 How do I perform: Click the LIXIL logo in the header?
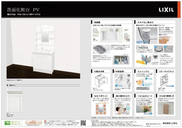coord(166,10)
